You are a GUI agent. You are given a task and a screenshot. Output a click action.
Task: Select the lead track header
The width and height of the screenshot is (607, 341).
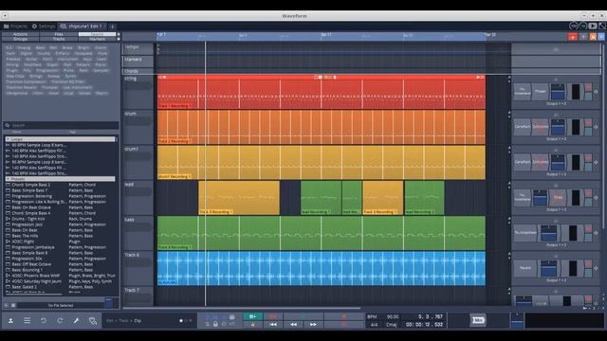(138, 198)
